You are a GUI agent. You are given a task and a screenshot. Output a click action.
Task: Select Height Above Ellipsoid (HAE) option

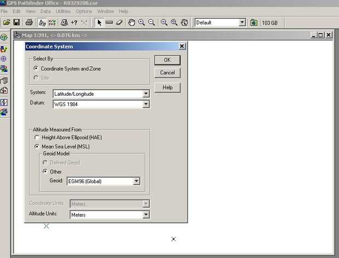point(37,137)
